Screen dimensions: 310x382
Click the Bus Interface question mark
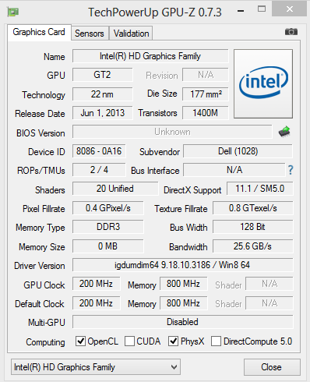[291, 170]
